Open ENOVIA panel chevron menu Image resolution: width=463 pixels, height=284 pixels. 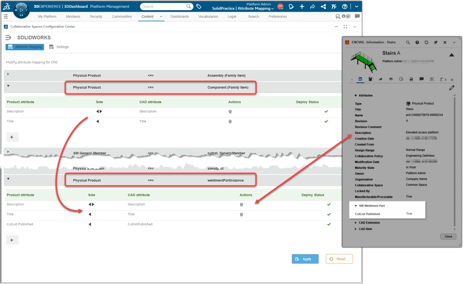454,42
